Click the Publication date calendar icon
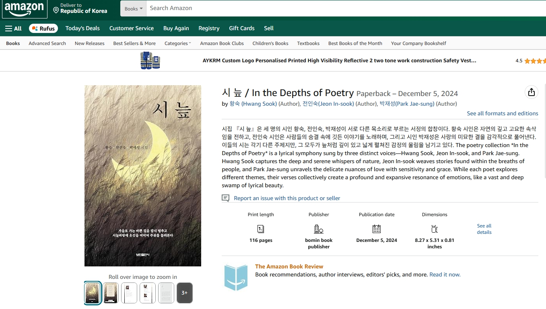Viewport: 546px width, 309px height. [x=377, y=229]
